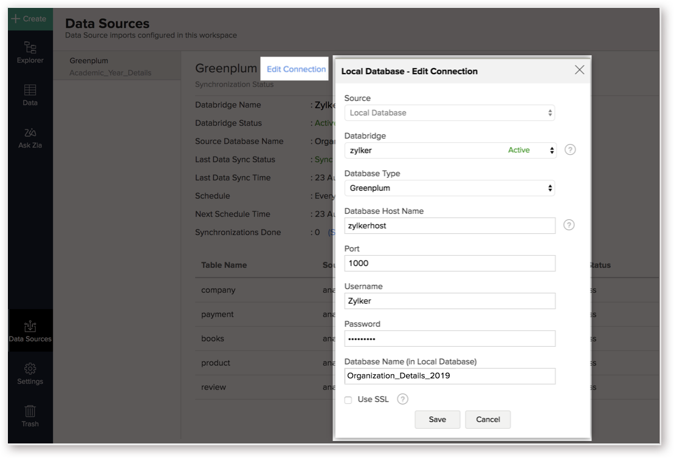
Task: Click the Next Schedule Time label
Action: point(233,214)
